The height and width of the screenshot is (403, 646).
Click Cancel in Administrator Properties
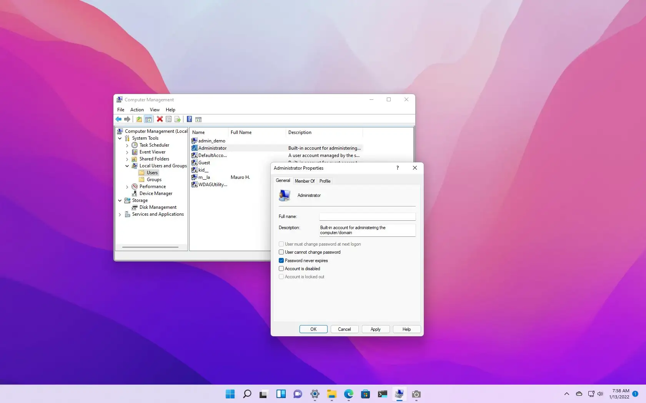(x=345, y=329)
